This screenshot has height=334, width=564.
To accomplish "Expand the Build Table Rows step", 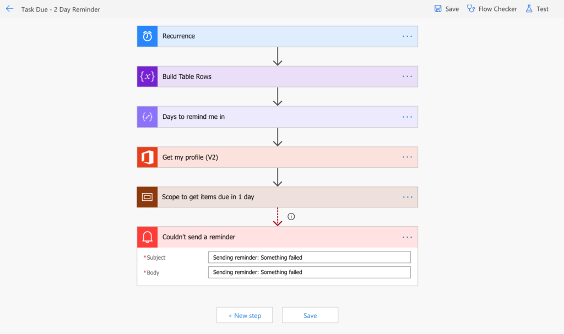I will (x=278, y=76).
